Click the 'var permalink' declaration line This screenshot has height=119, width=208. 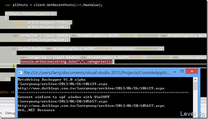(109, 35)
